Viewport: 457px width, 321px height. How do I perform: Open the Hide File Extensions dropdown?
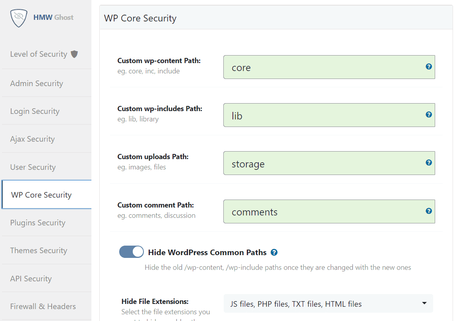(x=328, y=304)
